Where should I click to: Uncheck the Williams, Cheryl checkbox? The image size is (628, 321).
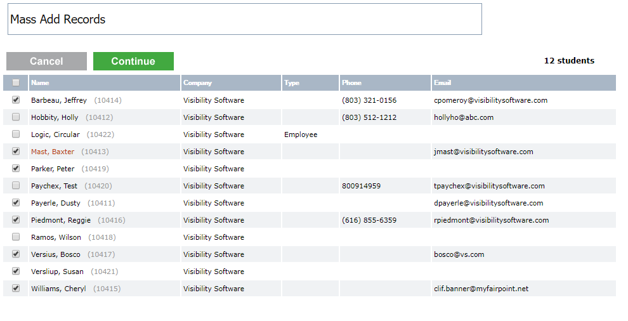coord(16,288)
